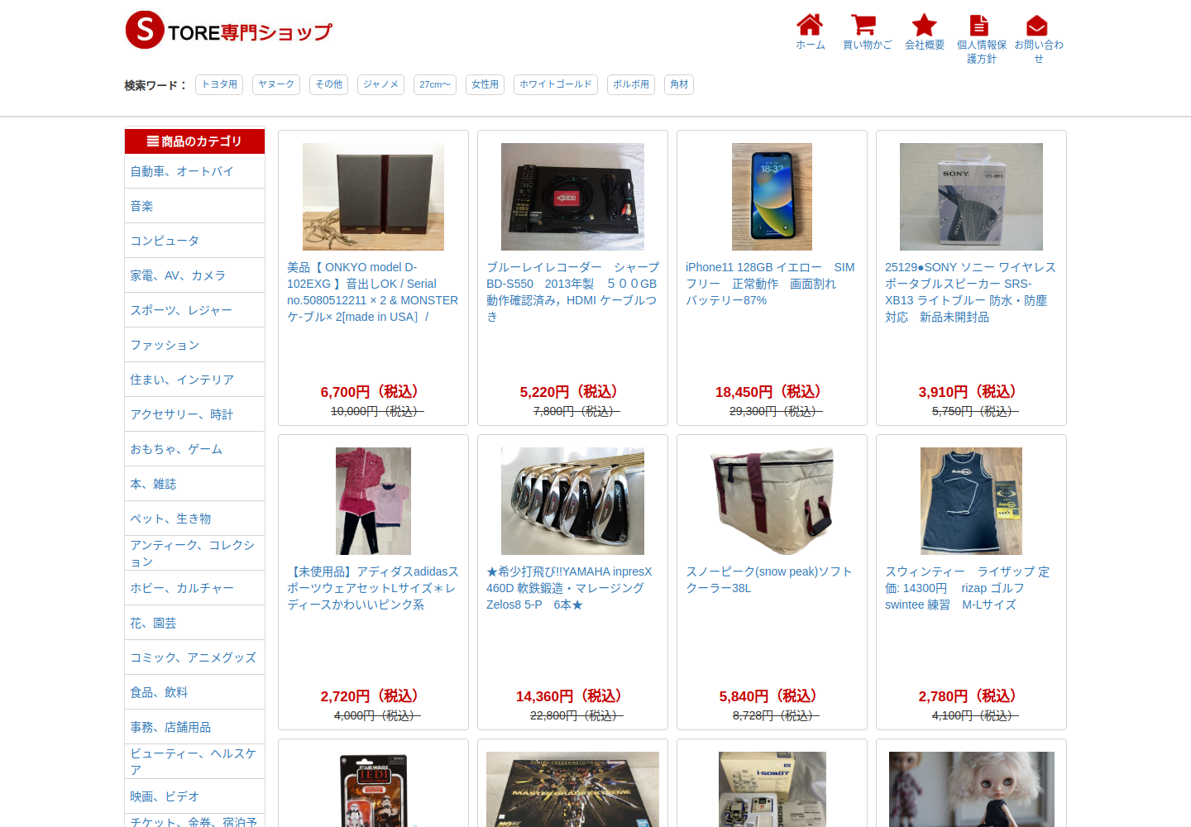Open category コミック、アニメグッズ

click(x=194, y=657)
